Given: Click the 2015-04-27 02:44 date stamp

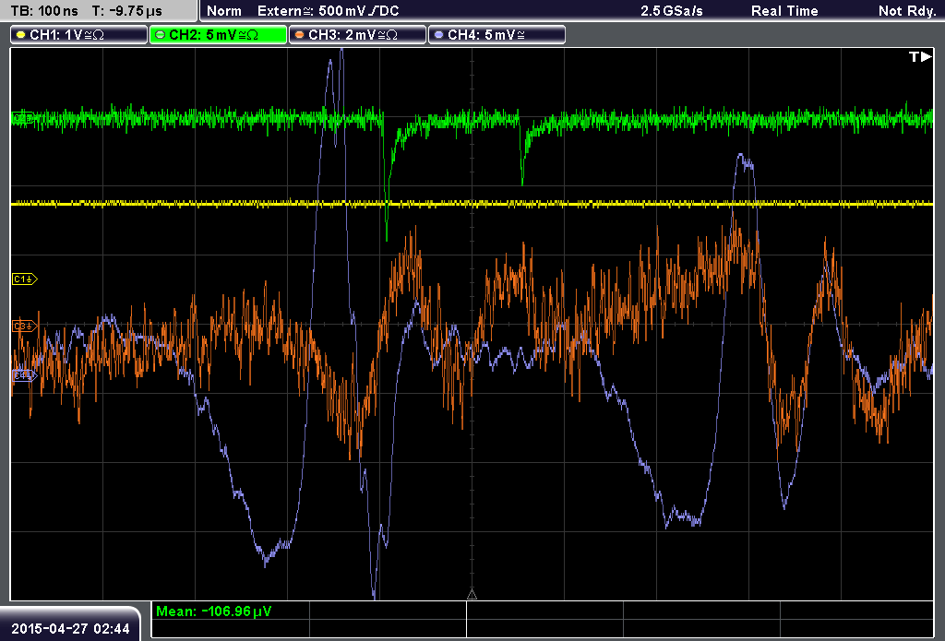Looking at the screenshot, I should (x=70, y=629).
